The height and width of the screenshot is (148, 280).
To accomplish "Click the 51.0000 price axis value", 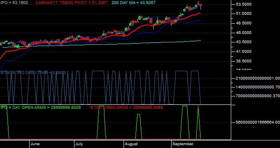I will tap(244, 14).
